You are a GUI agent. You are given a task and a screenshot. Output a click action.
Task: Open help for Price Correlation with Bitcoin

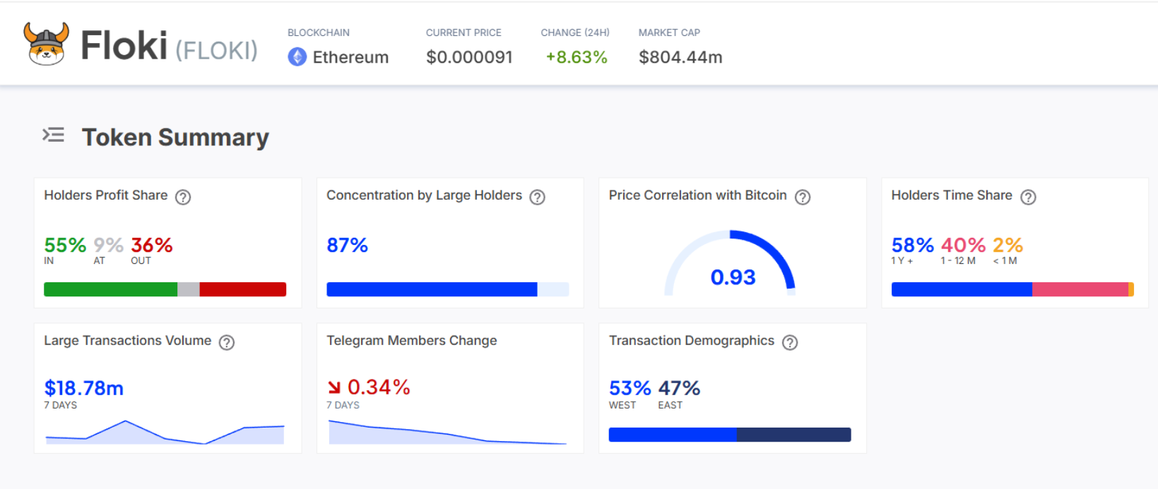click(x=803, y=197)
